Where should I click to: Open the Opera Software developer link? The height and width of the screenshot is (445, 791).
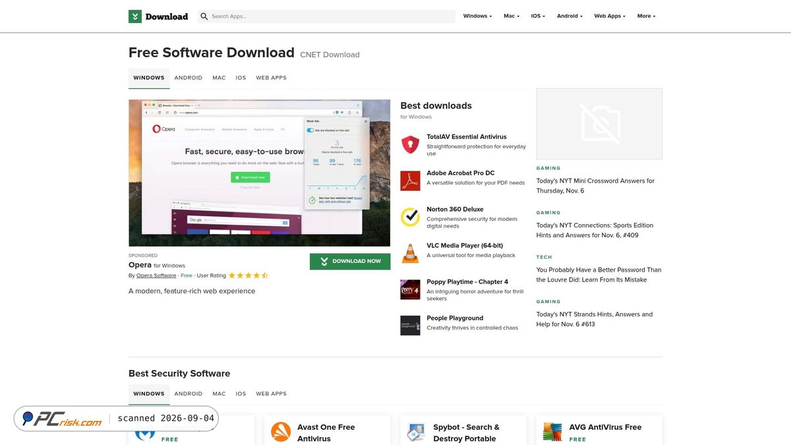156,276
